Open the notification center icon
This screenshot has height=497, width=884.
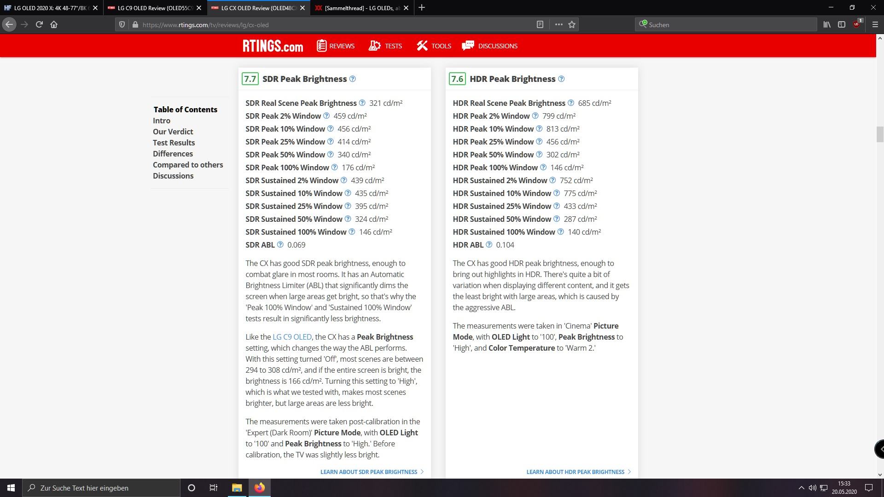pyautogui.click(x=869, y=488)
